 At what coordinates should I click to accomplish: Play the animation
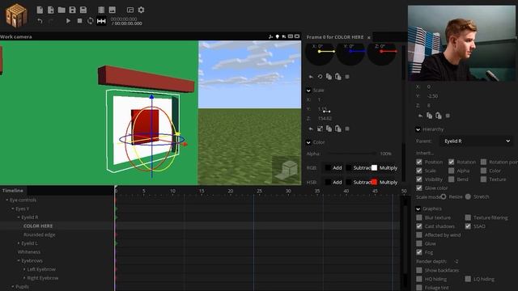point(68,21)
